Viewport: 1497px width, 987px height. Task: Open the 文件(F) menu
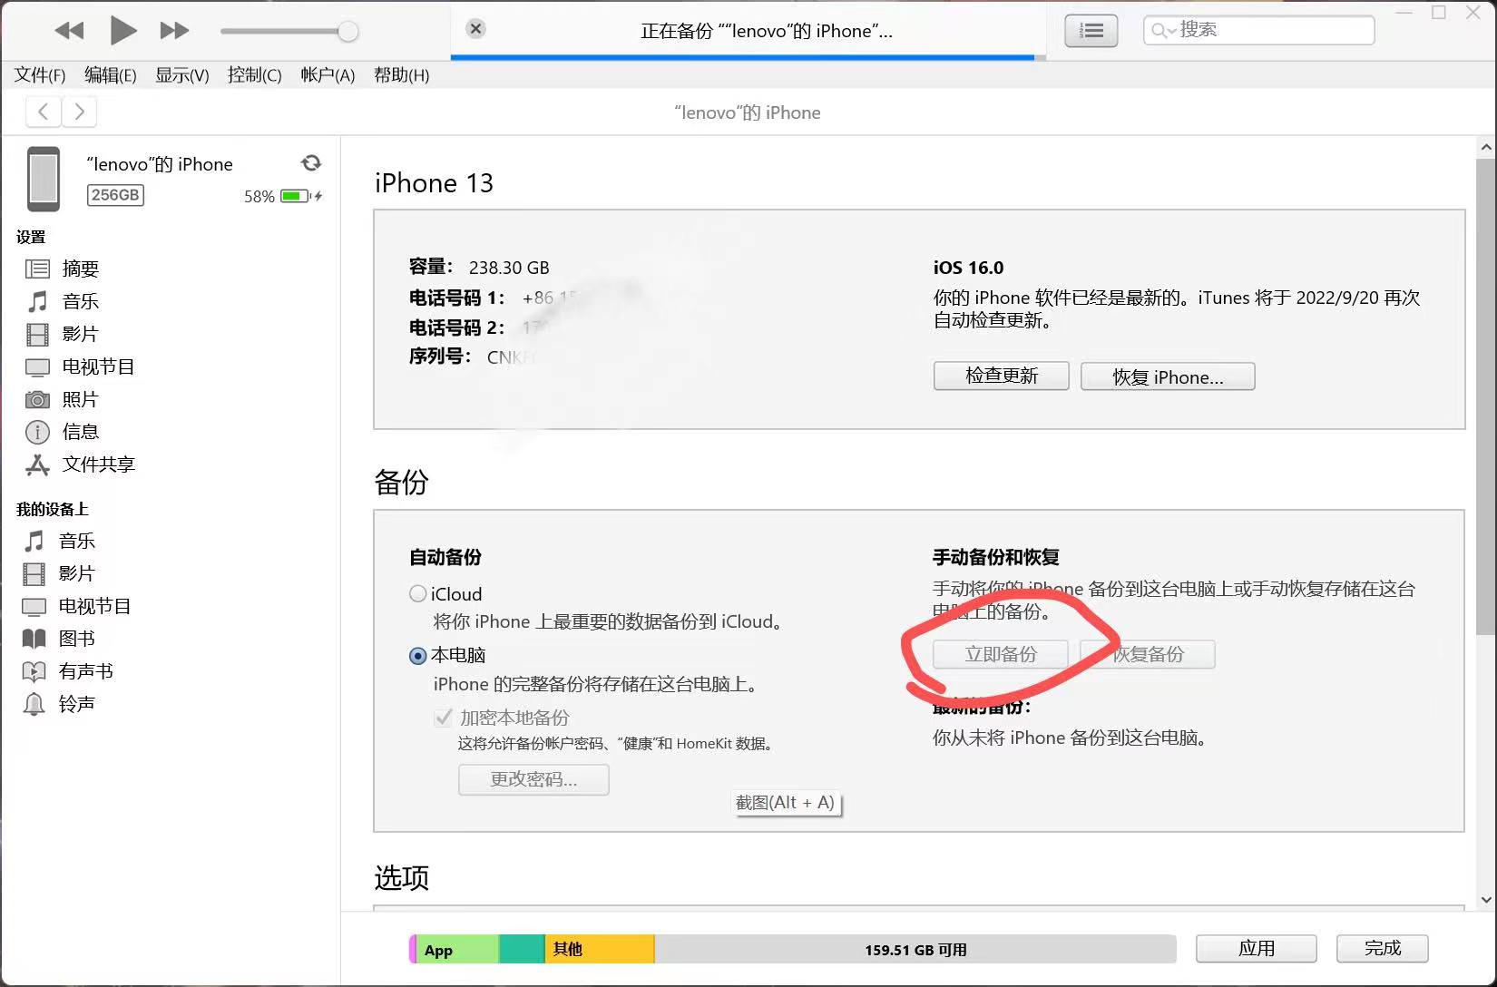click(x=40, y=75)
